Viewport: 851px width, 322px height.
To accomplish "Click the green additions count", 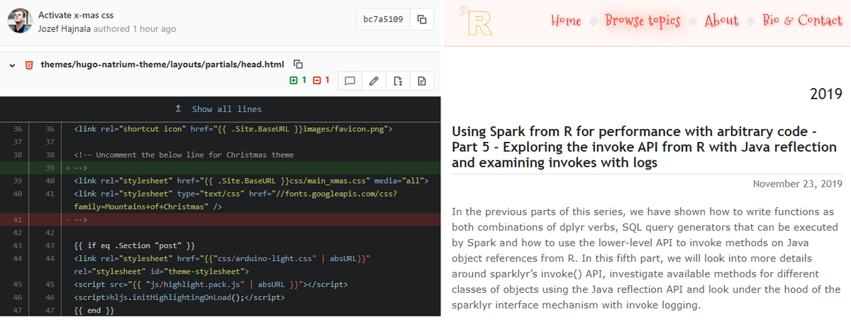I will pos(298,80).
